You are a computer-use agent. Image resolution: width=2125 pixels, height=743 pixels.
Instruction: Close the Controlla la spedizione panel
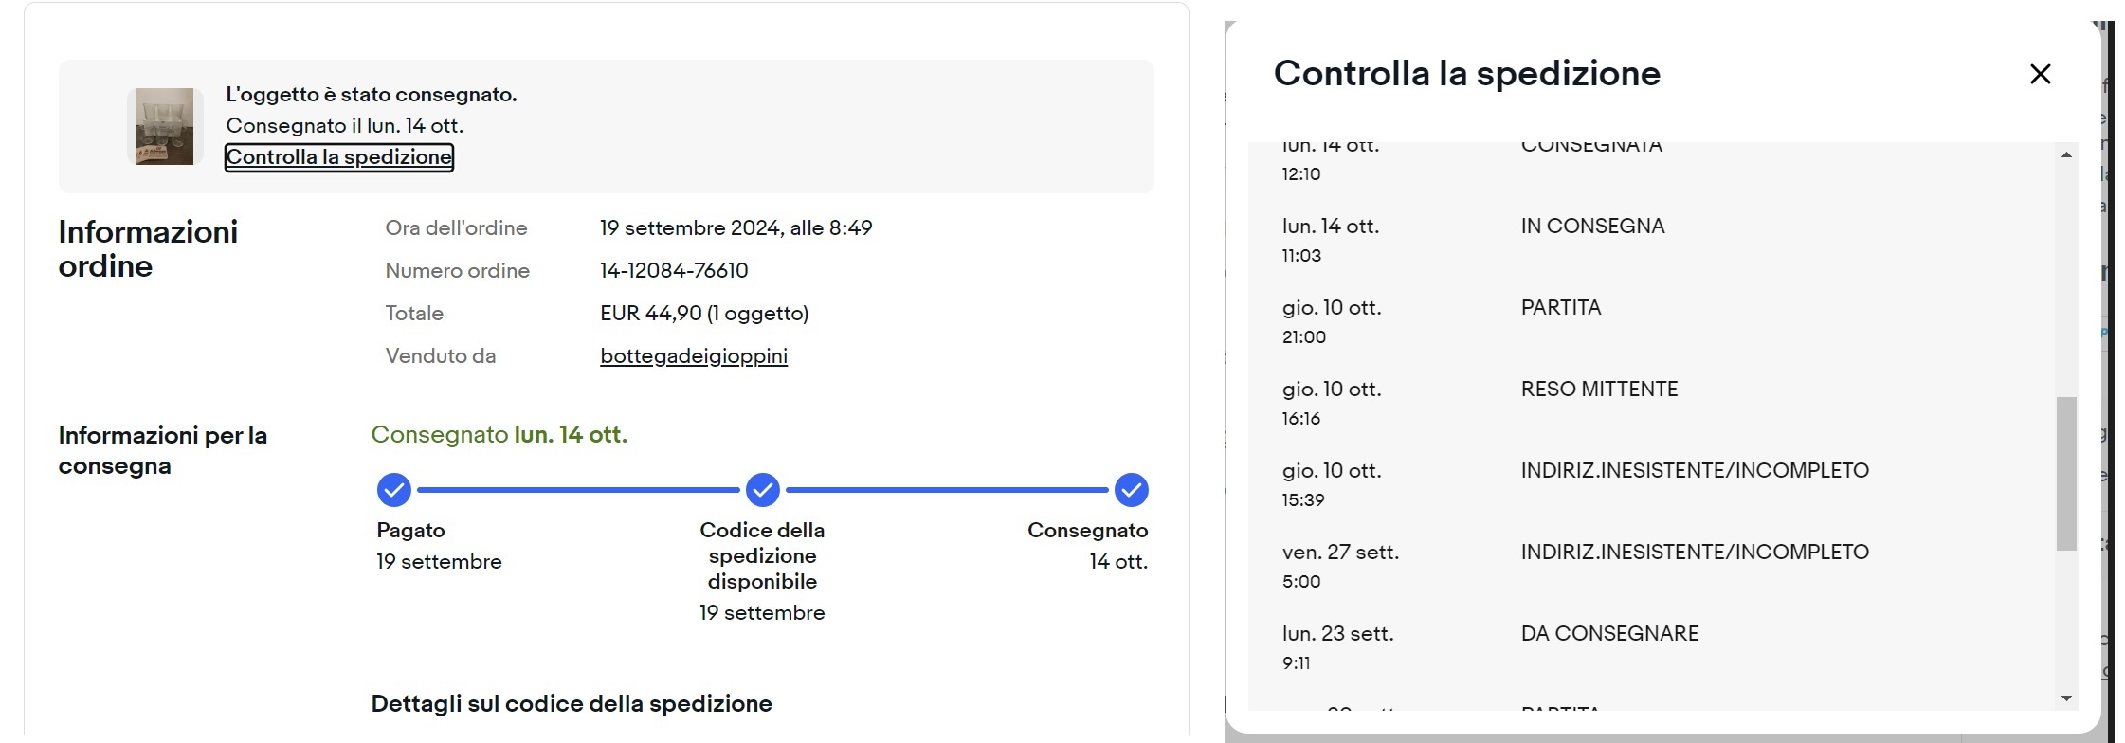2040,74
